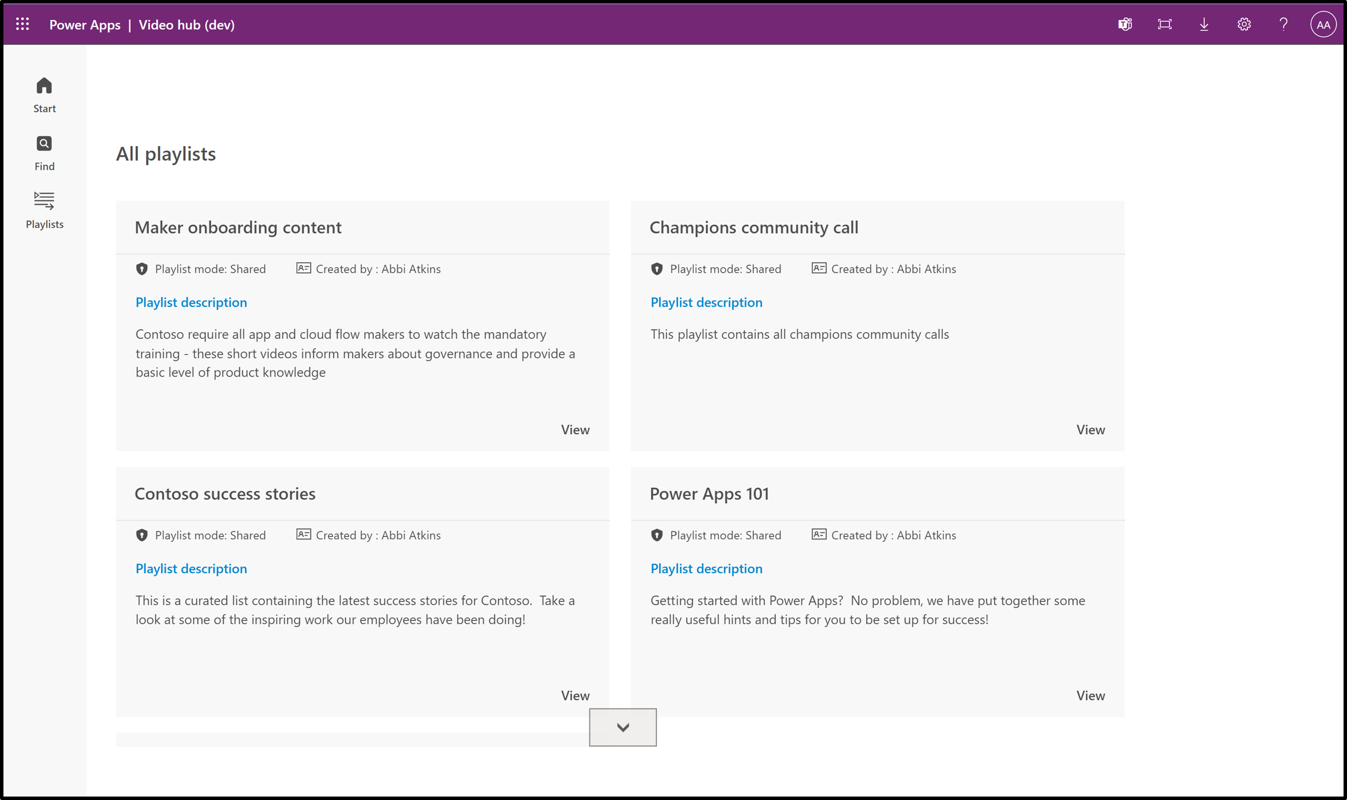Click the user account avatar icon
This screenshot has width=1347, height=800.
point(1322,24)
